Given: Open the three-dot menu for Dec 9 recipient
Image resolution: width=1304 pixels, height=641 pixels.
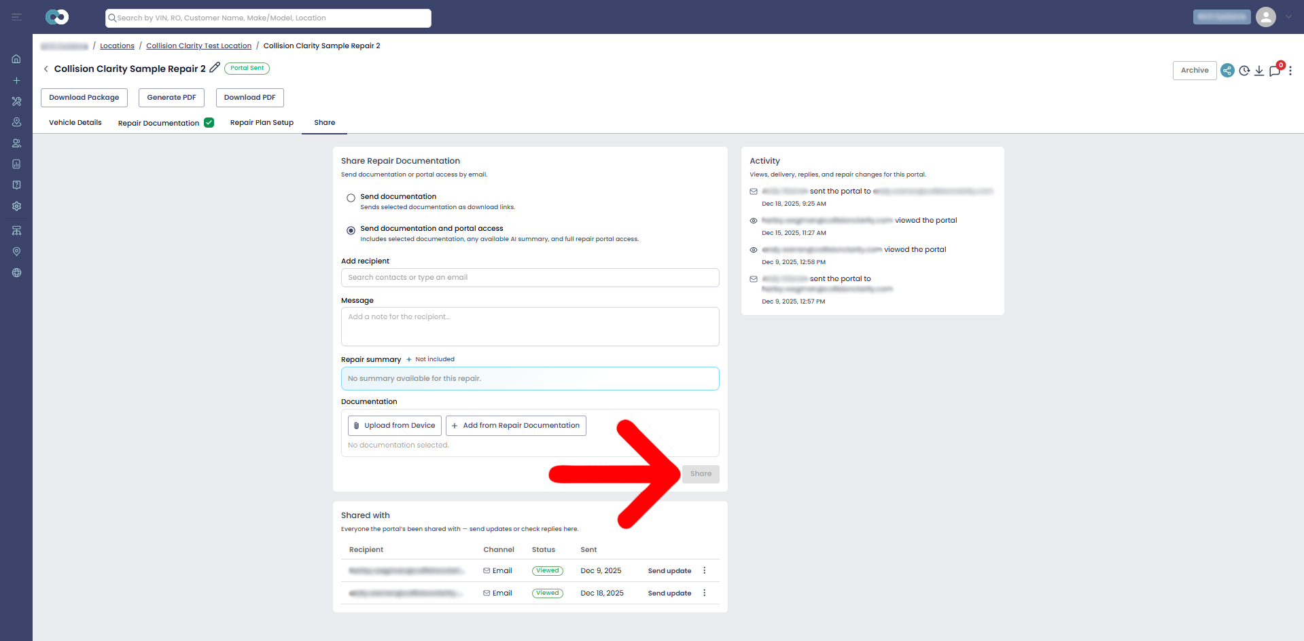Looking at the screenshot, I should point(705,570).
